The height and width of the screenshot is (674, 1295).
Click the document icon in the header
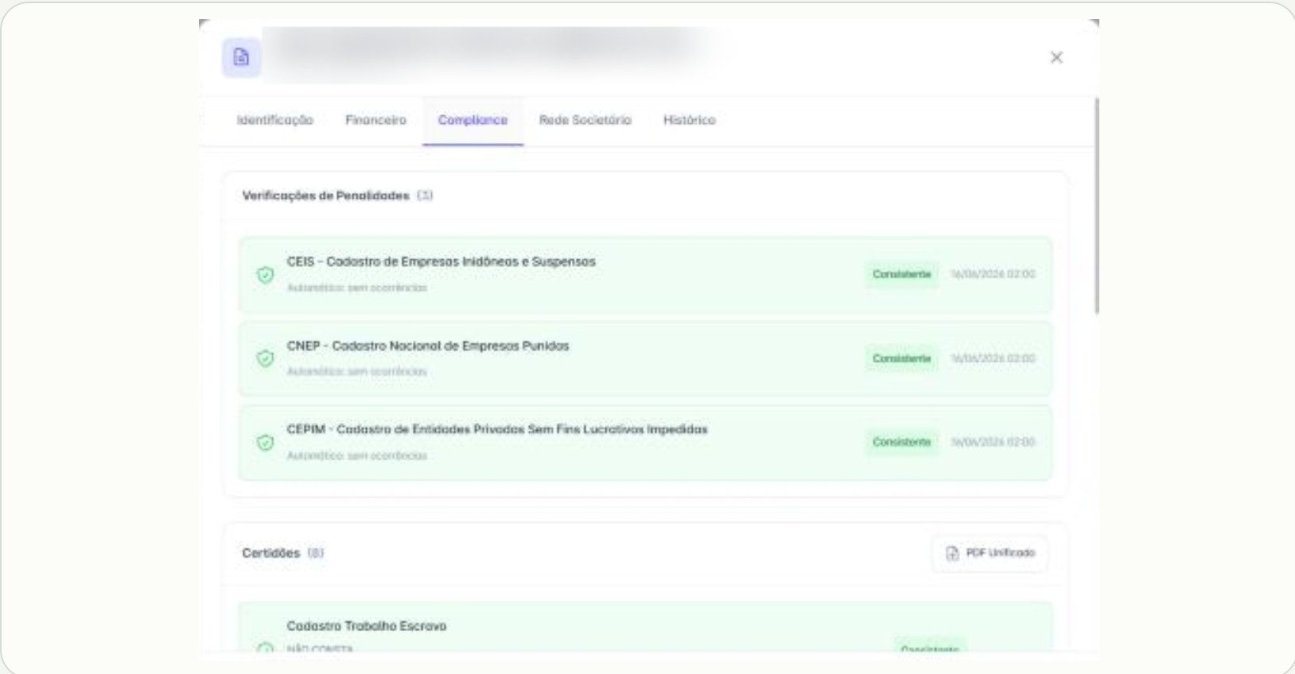coord(241,57)
